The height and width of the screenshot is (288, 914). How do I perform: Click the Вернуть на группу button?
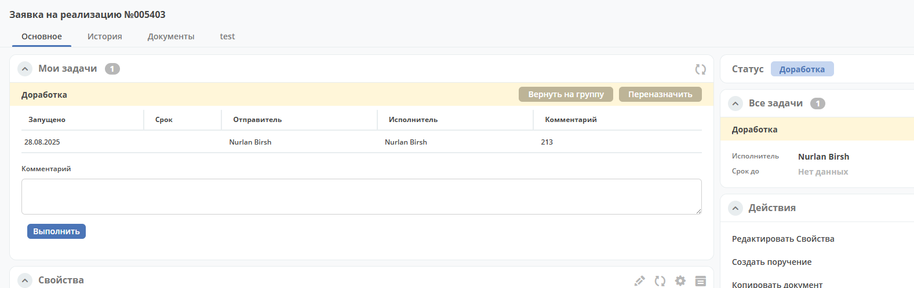[x=566, y=94]
